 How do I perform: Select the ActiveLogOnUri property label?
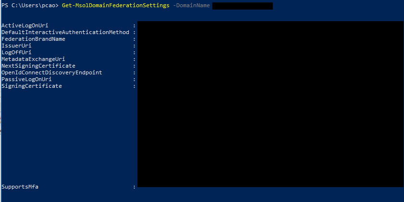pyautogui.click(x=25, y=25)
